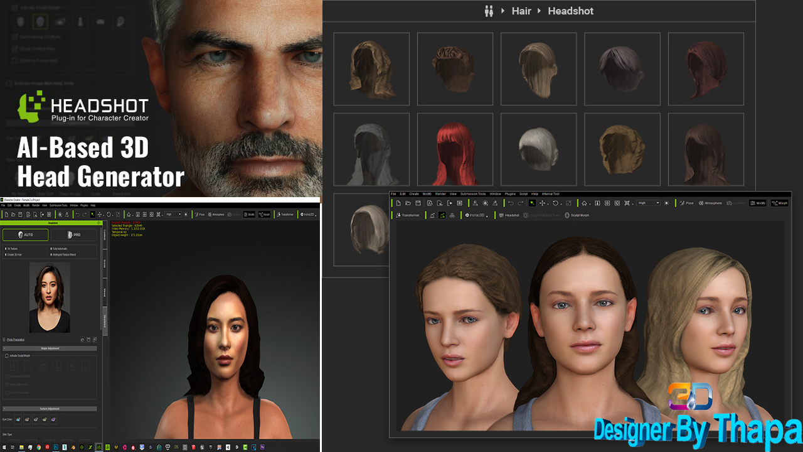
Task: Toggle Morph button in left window toolbar
Action: pos(264,214)
